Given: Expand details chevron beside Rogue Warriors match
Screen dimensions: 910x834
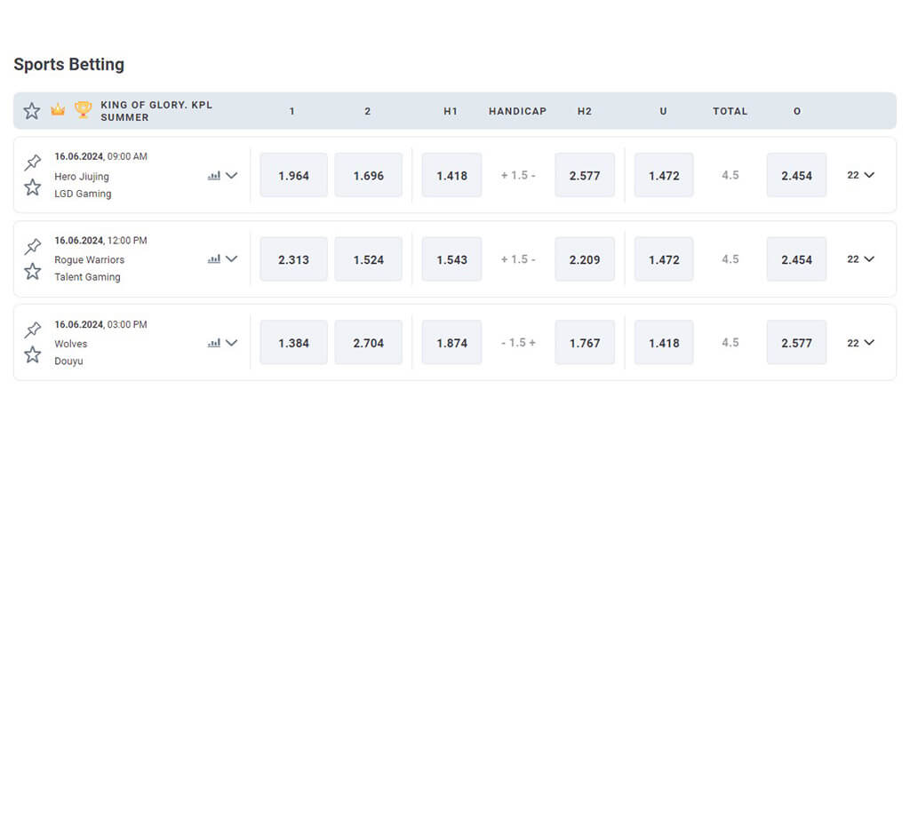Looking at the screenshot, I should [232, 259].
